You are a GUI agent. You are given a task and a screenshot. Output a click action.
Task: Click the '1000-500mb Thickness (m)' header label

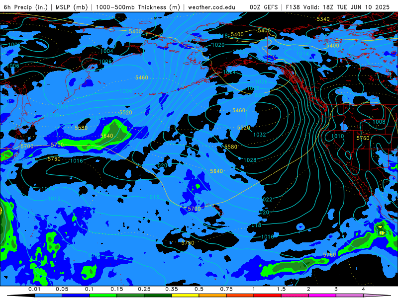(138, 7)
